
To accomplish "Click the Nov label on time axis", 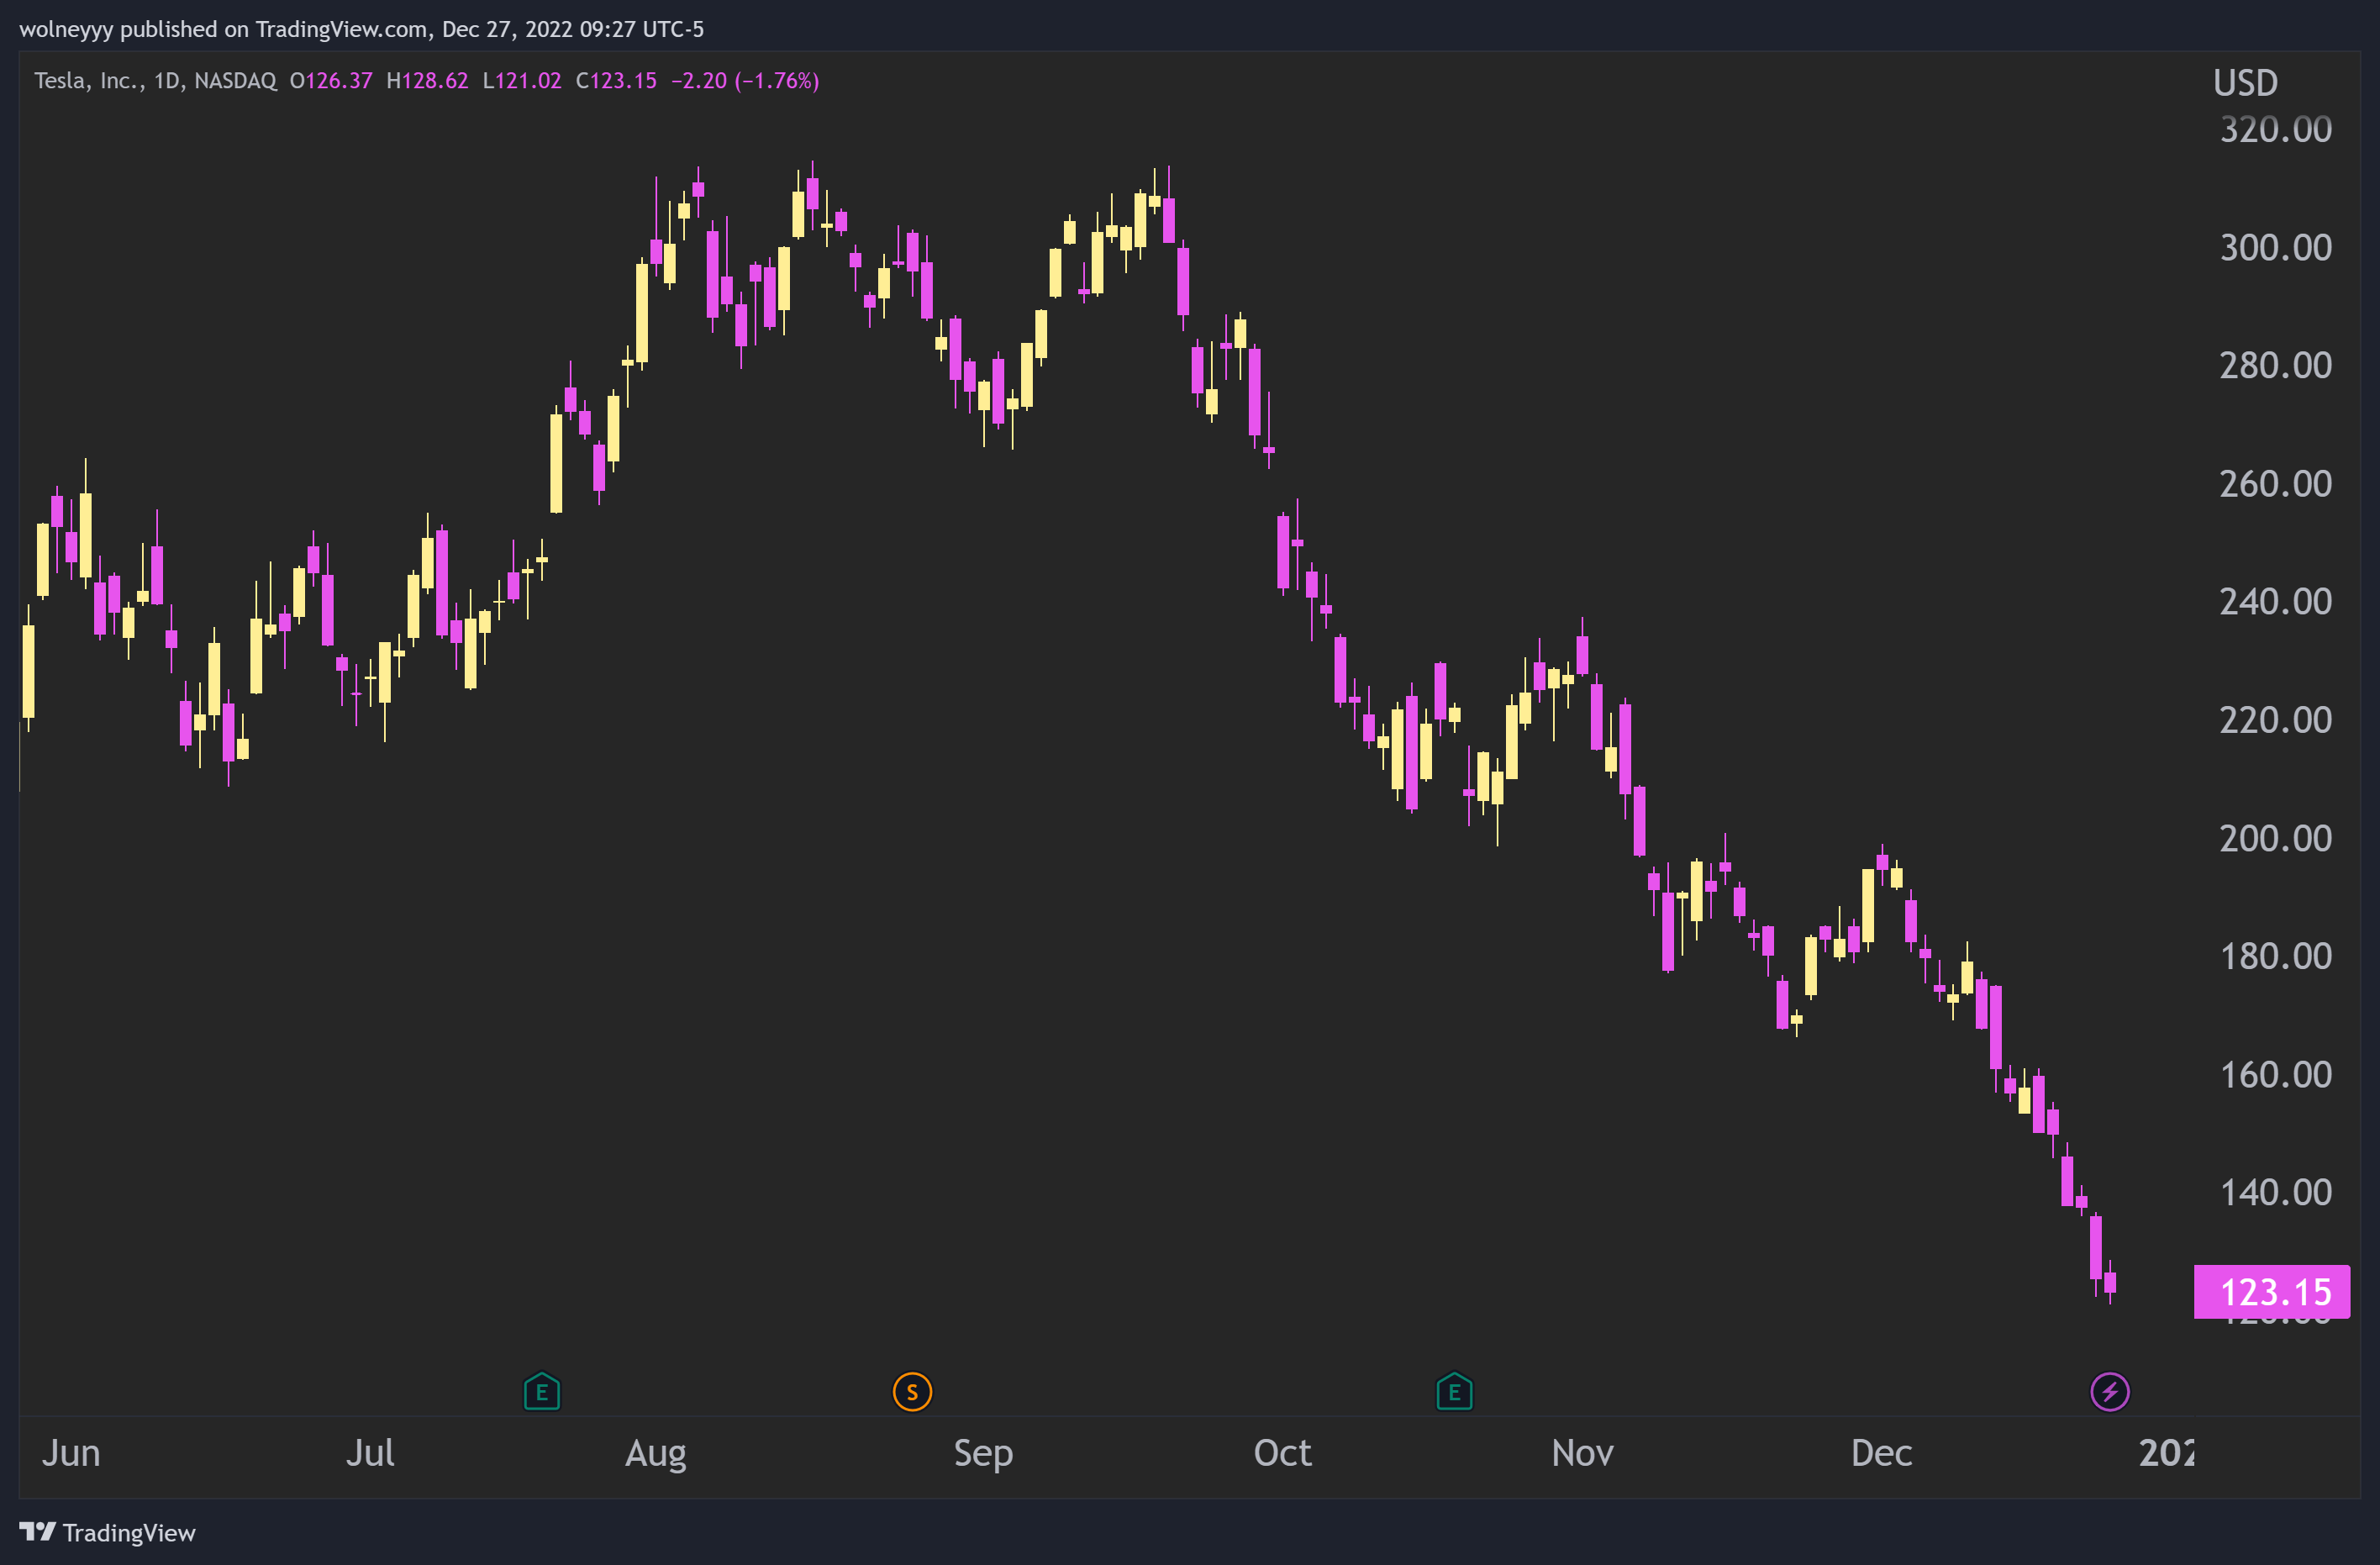I will (x=1582, y=1452).
